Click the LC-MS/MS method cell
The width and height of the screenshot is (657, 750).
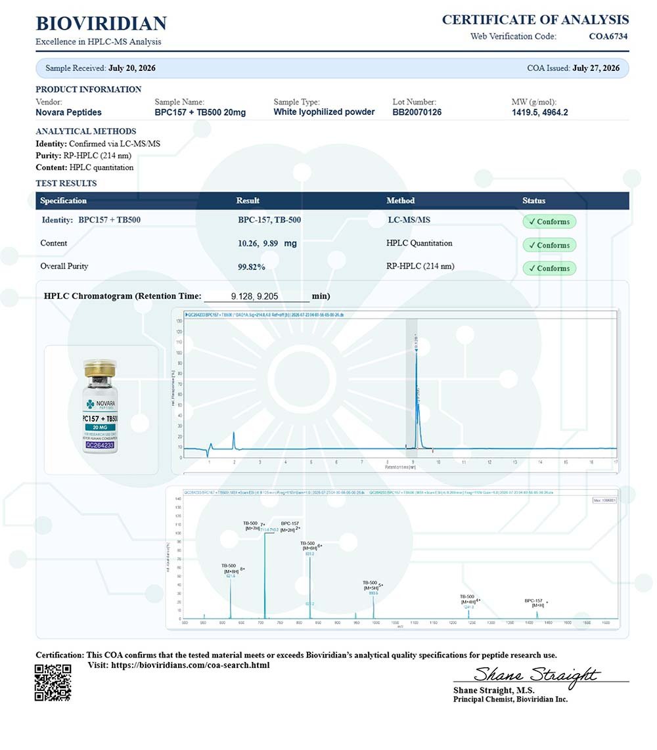click(x=409, y=220)
